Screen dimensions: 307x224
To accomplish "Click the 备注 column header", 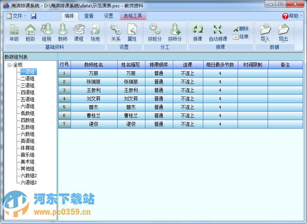I will click(285, 65).
